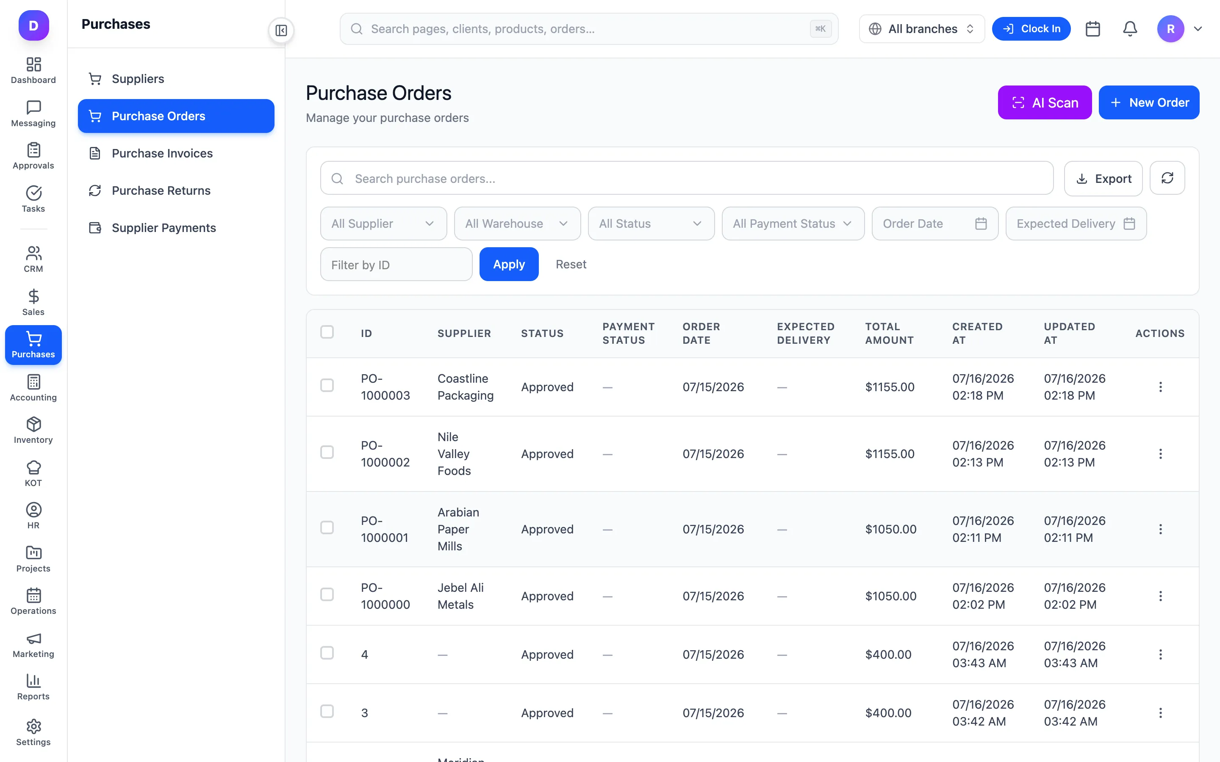The height and width of the screenshot is (762, 1220).
Task: Create a New Order
Action: click(1149, 103)
